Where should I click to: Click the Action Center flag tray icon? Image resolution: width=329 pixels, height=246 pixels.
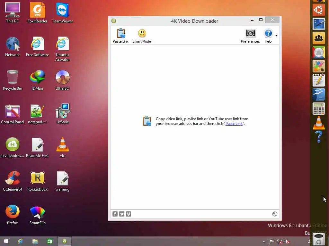[271, 242]
